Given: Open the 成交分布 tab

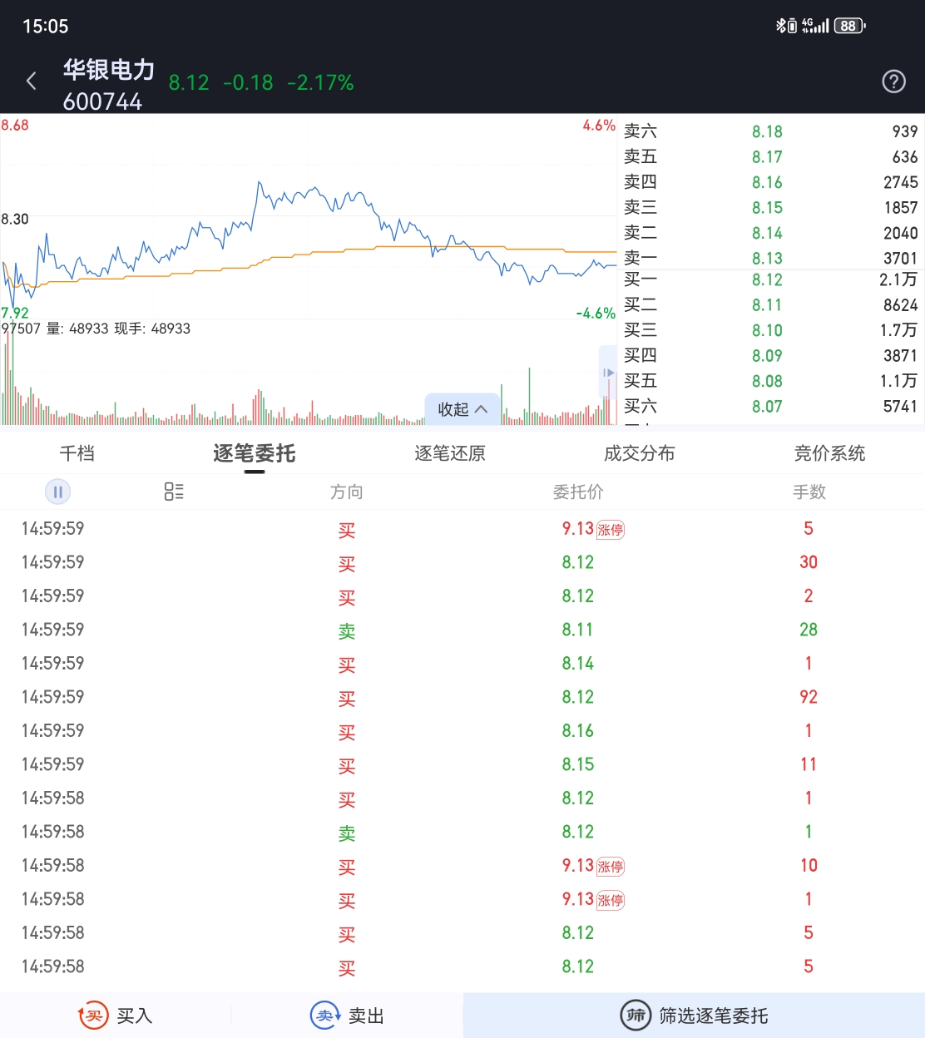Looking at the screenshot, I should point(640,453).
